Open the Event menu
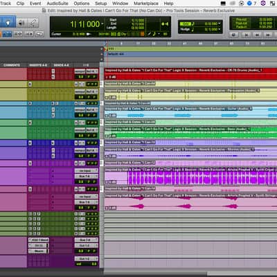The width and height of the screenshot is (277, 277). (x=35, y=3)
